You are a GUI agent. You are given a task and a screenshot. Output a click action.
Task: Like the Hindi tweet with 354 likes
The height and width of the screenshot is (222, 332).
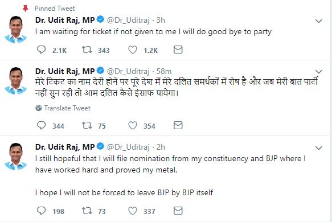pos(133,125)
